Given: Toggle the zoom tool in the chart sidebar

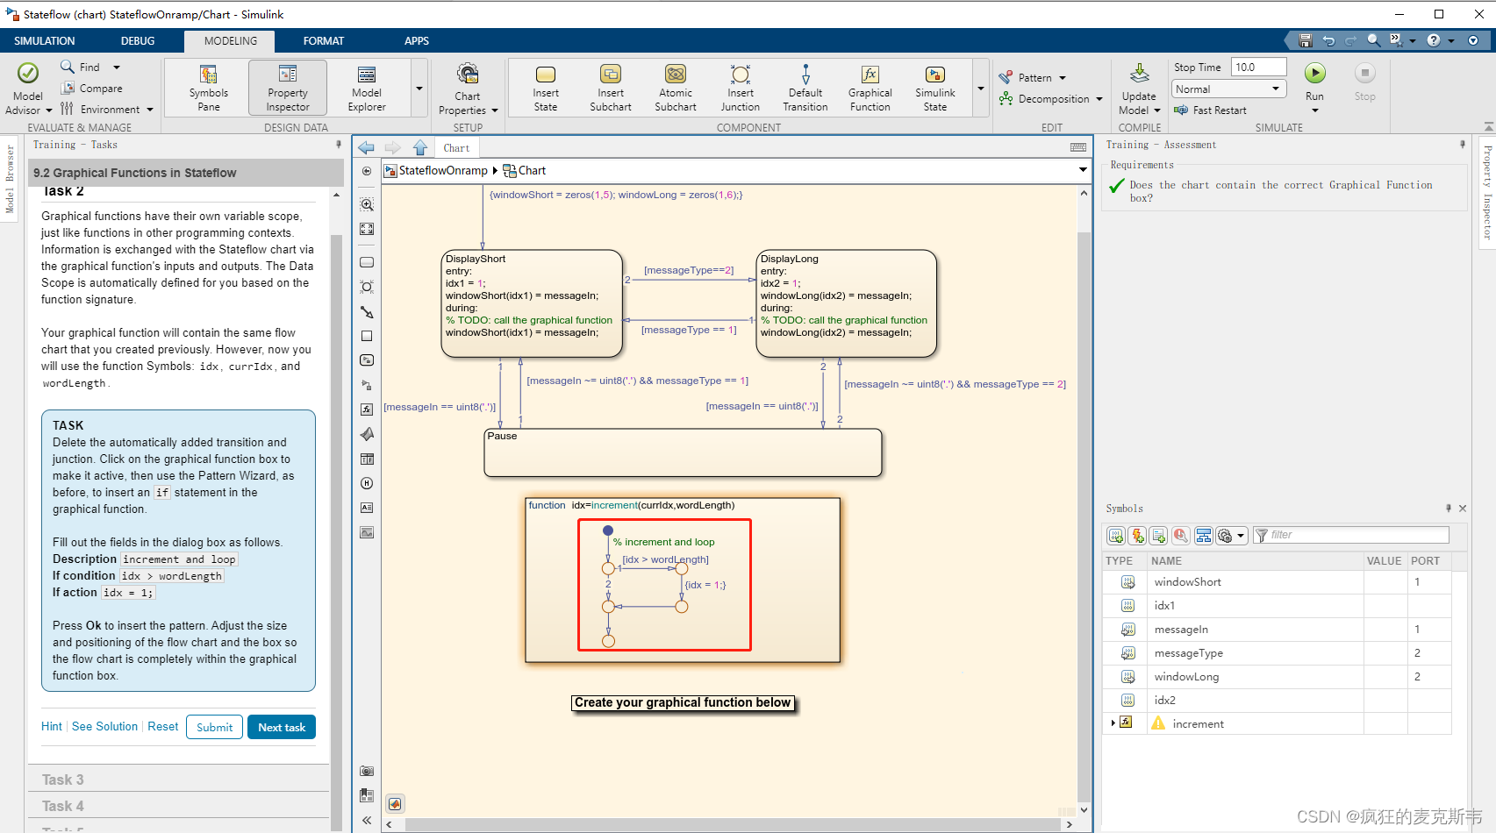Looking at the screenshot, I should tap(366, 203).
